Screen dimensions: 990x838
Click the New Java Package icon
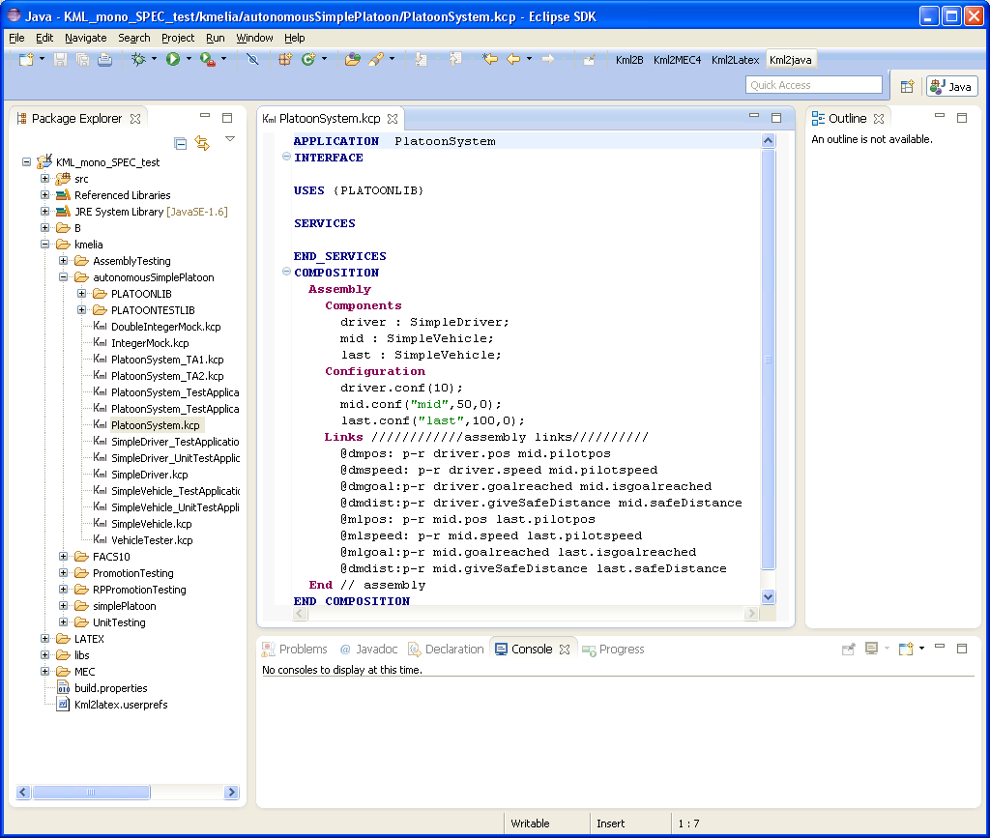[x=285, y=60]
